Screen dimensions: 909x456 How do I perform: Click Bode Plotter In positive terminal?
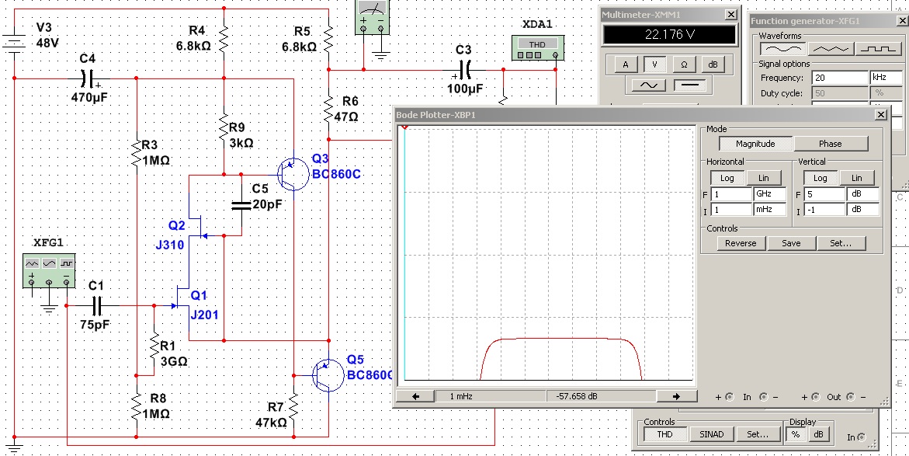[x=730, y=397]
